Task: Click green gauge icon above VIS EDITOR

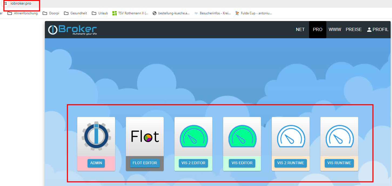Action: pyautogui.click(x=242, y=136)
